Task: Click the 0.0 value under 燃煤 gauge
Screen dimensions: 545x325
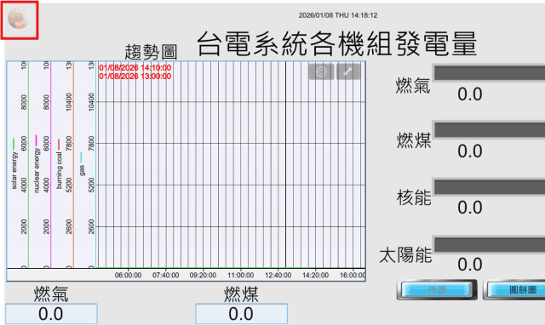Action: pos(470,151)
